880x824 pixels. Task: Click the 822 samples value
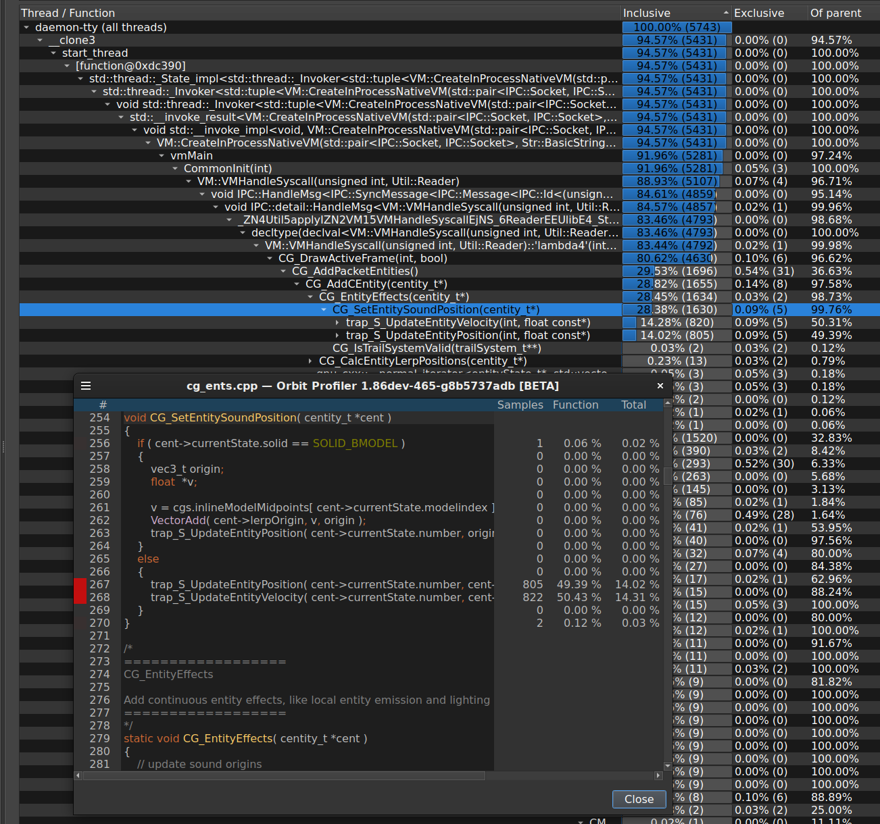(533, 598)
